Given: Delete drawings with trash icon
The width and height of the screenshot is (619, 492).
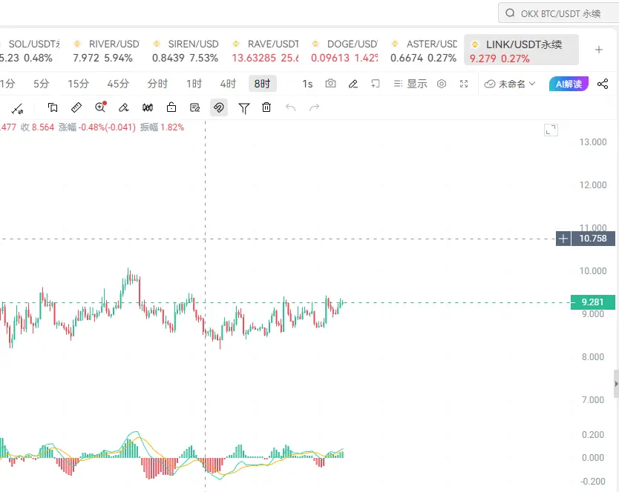Looking at the screenshot, I should pos(266,107).
